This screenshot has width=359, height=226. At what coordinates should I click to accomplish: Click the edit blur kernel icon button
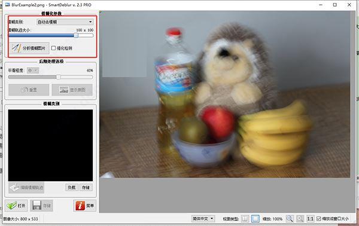26,187
